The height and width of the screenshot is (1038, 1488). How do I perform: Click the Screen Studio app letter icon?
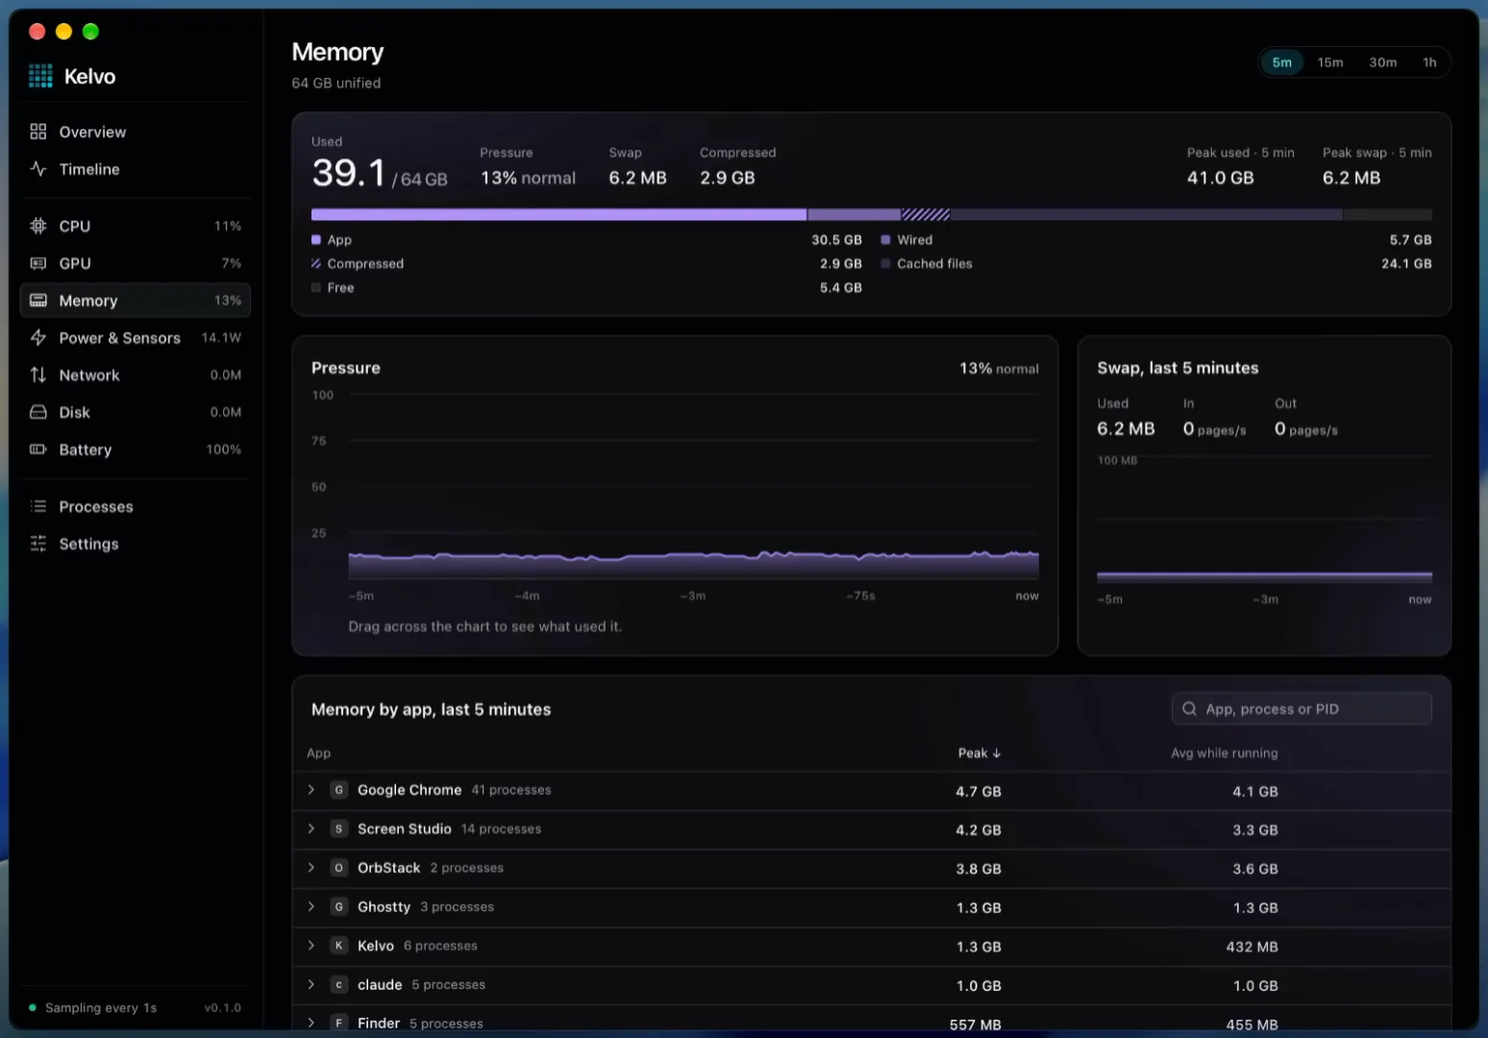coord(338,828)
